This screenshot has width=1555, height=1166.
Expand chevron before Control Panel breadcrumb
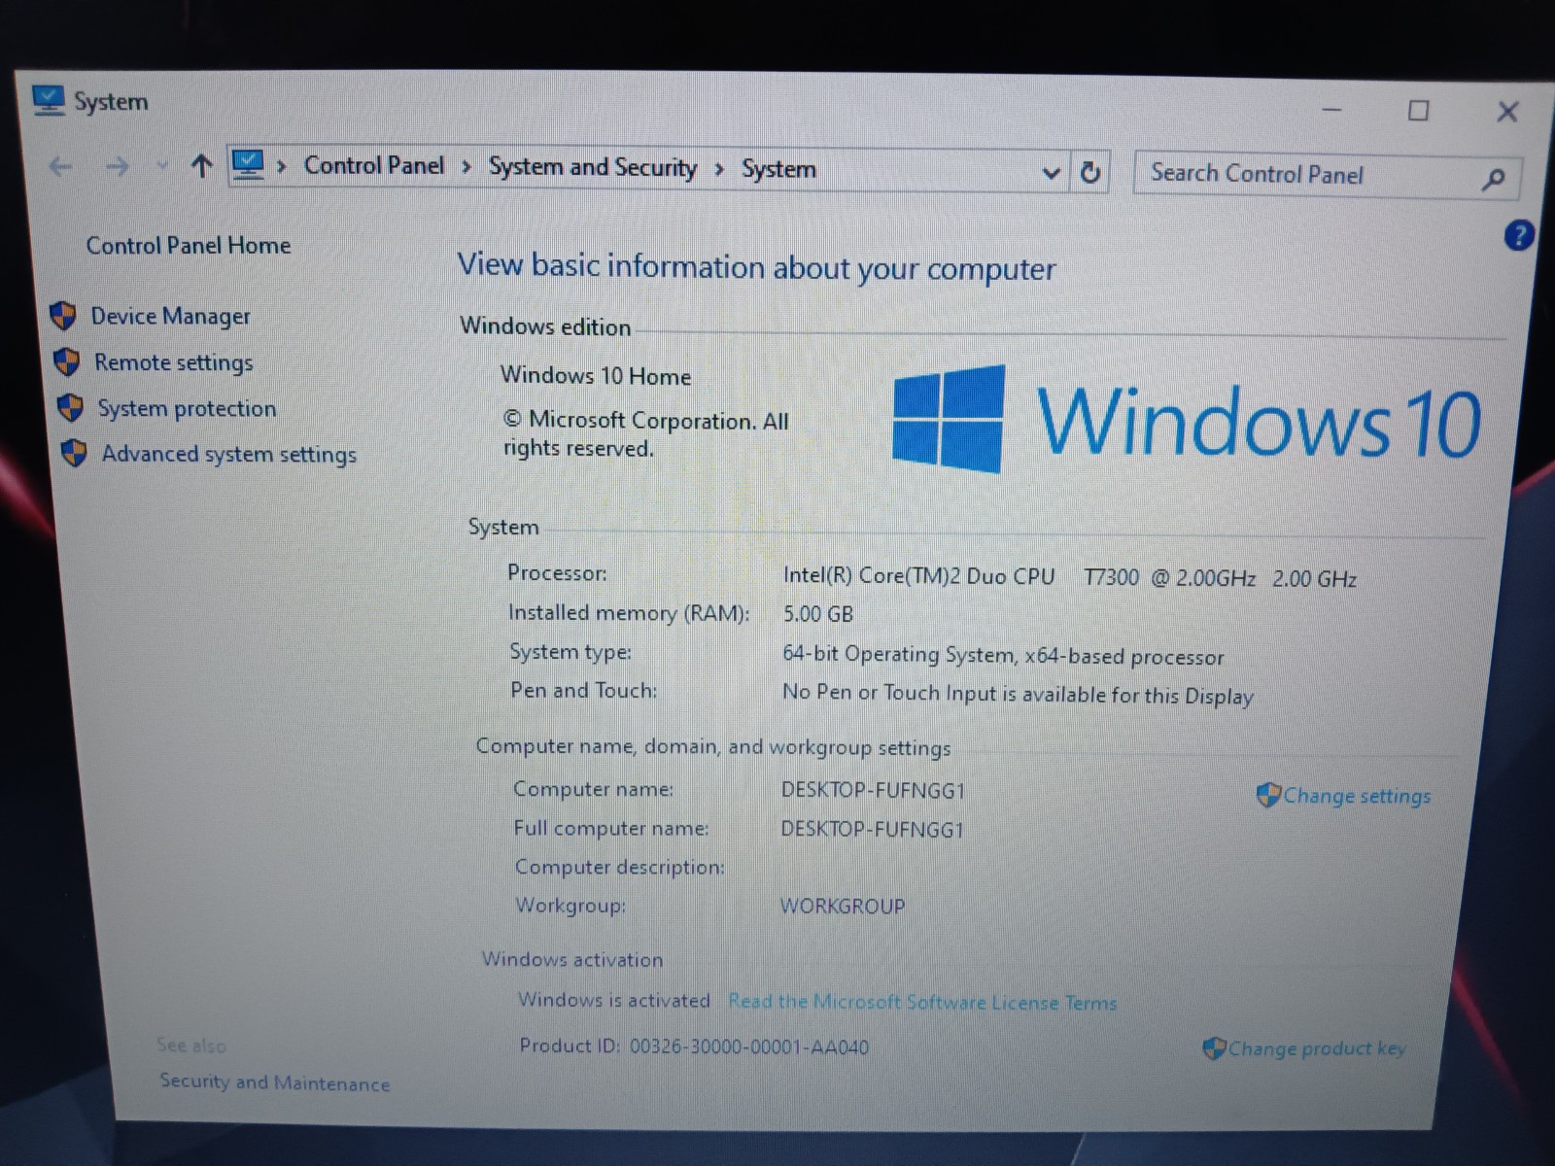tap(282, 167)
